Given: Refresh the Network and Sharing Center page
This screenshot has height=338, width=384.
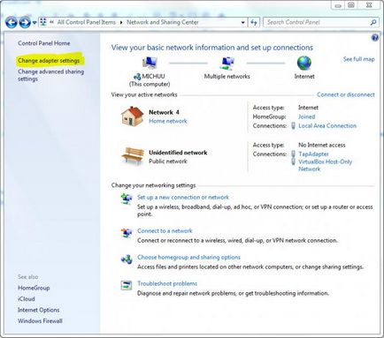Looking at the screenshot, I should [x=254, y=22].
